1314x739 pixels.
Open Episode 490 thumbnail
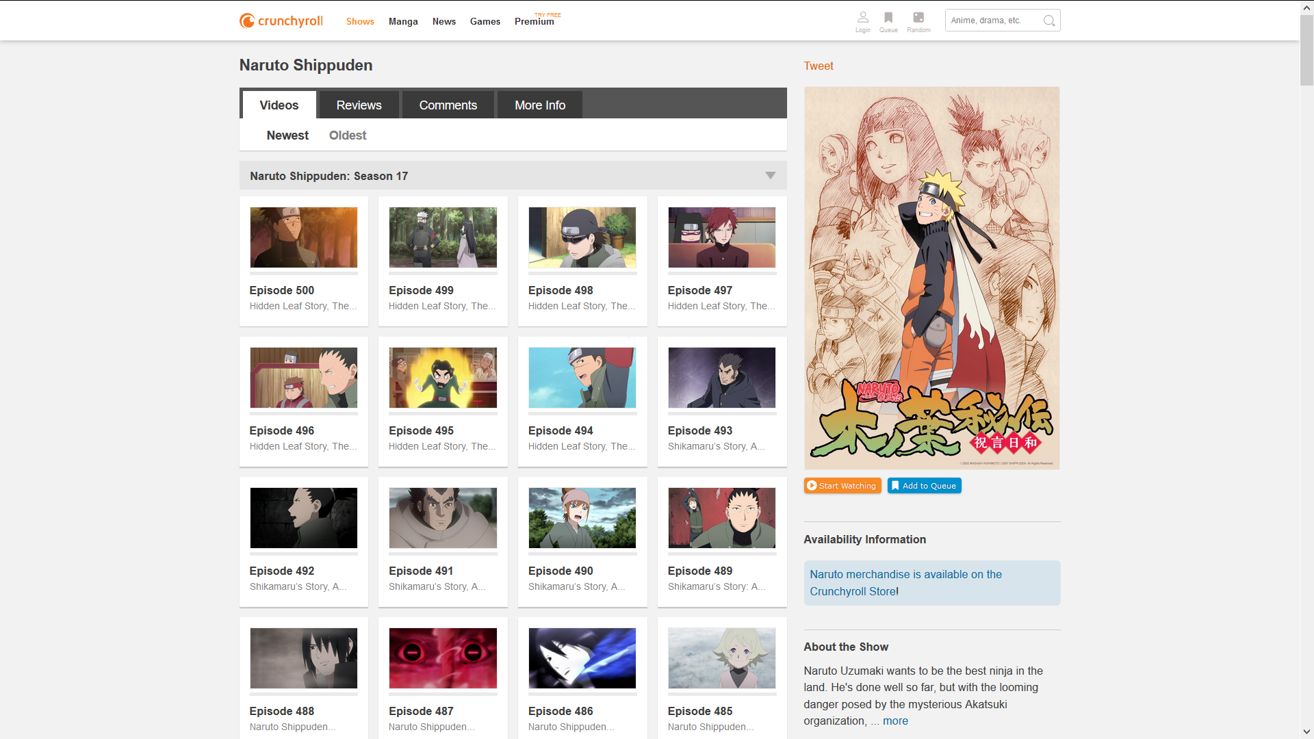582,518
